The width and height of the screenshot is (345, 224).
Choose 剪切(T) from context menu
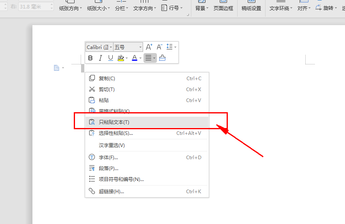pos(147,90)
